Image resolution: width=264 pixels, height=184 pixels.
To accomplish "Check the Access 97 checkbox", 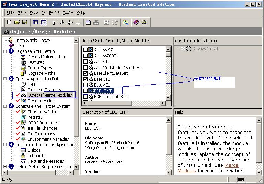I will point(85,50).
